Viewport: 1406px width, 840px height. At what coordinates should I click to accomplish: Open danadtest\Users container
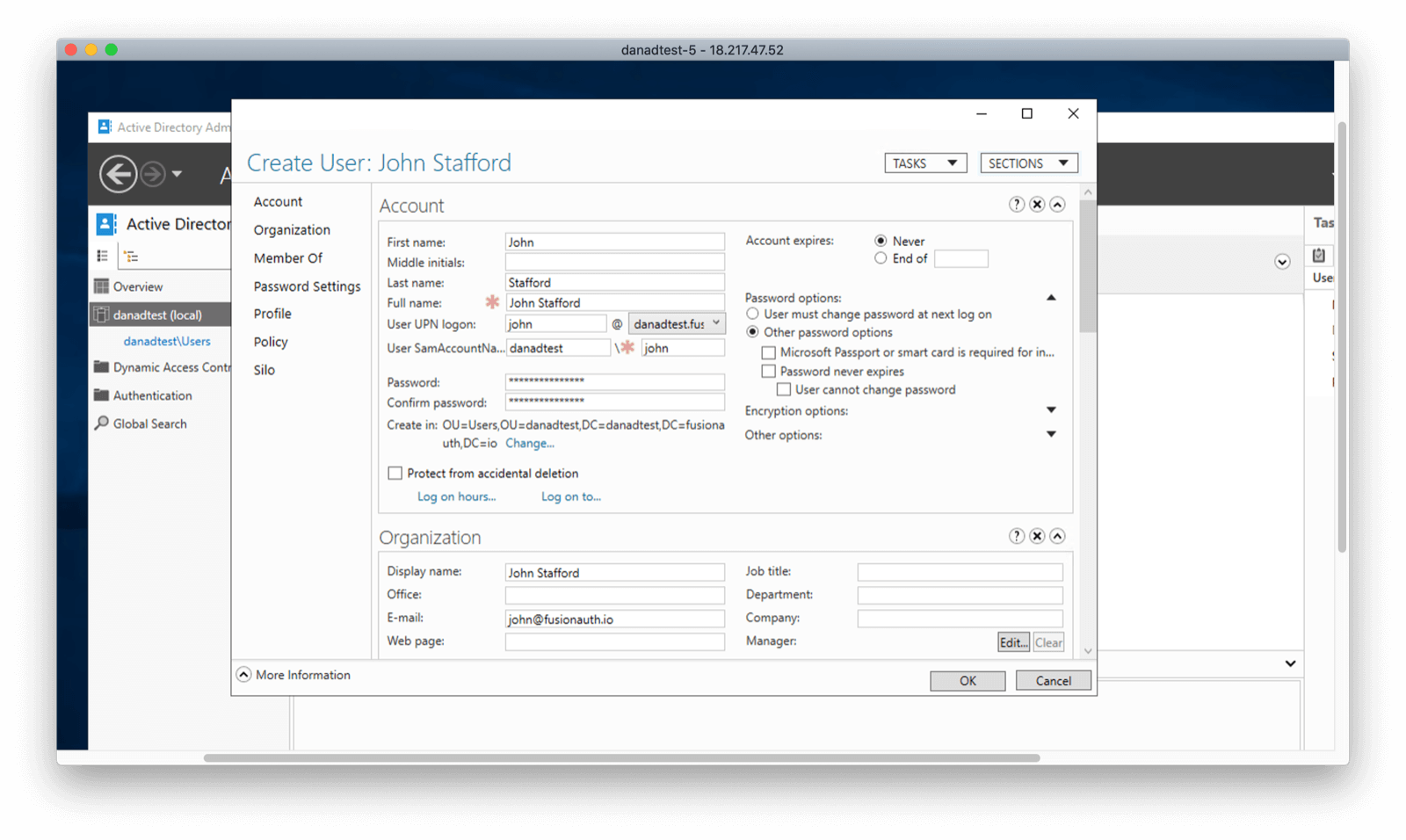pyautogui.click(x=167, y=341)
